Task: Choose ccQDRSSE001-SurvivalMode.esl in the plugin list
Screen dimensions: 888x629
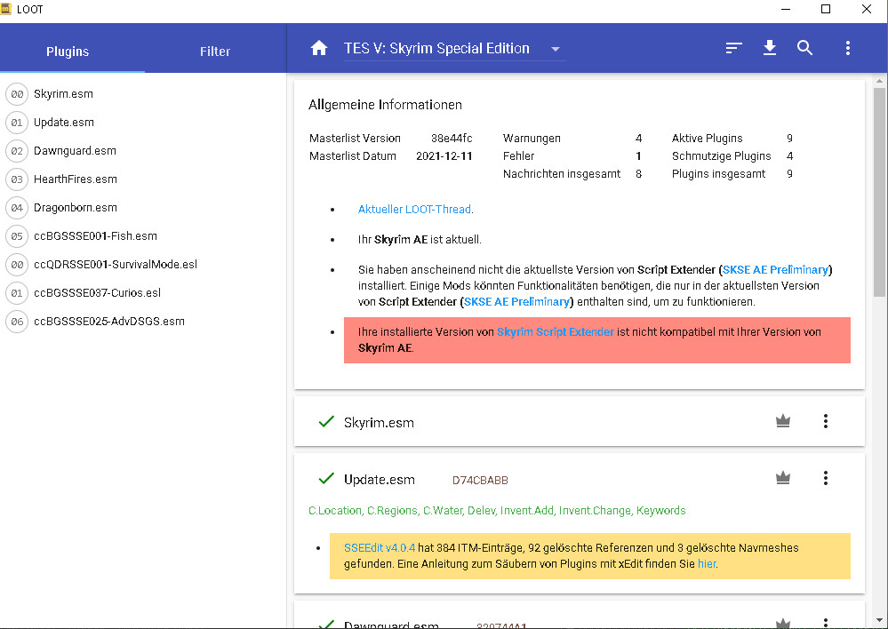Action: click(116, 265)
